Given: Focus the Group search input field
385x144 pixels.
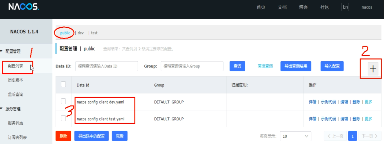Looking at the screenshot, I should pos(192,66).
